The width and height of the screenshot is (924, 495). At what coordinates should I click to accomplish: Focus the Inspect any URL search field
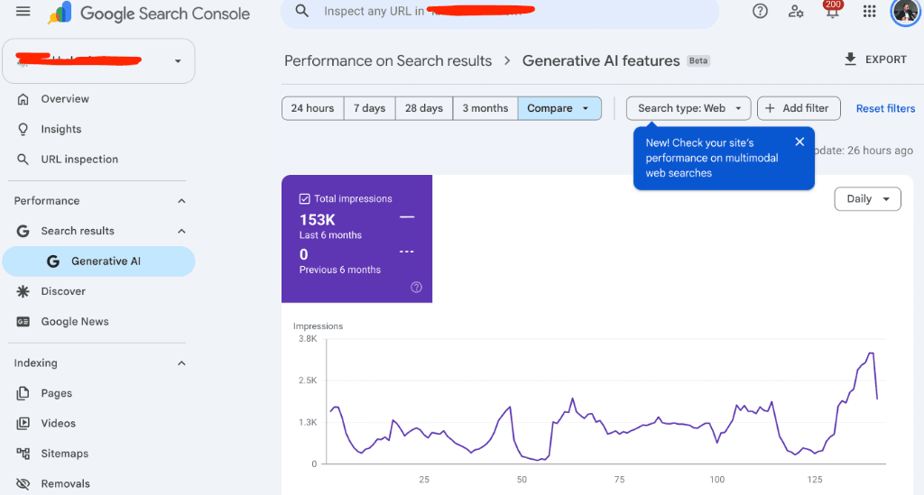(500, 11)
